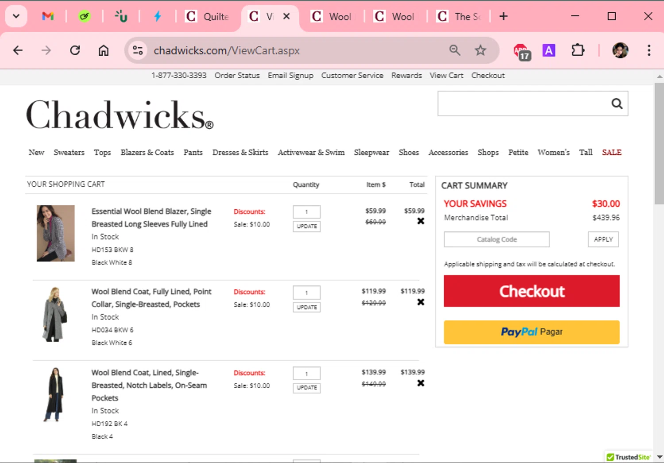
Task: Click the Checkout link in top bar
Action: 488,76
